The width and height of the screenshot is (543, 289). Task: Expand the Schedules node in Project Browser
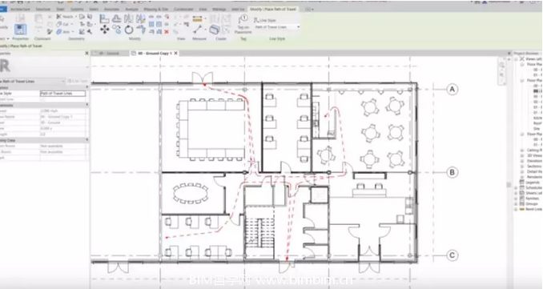(x=516, y=187)
